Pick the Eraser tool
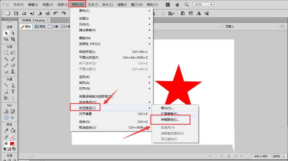 point(13,65)
